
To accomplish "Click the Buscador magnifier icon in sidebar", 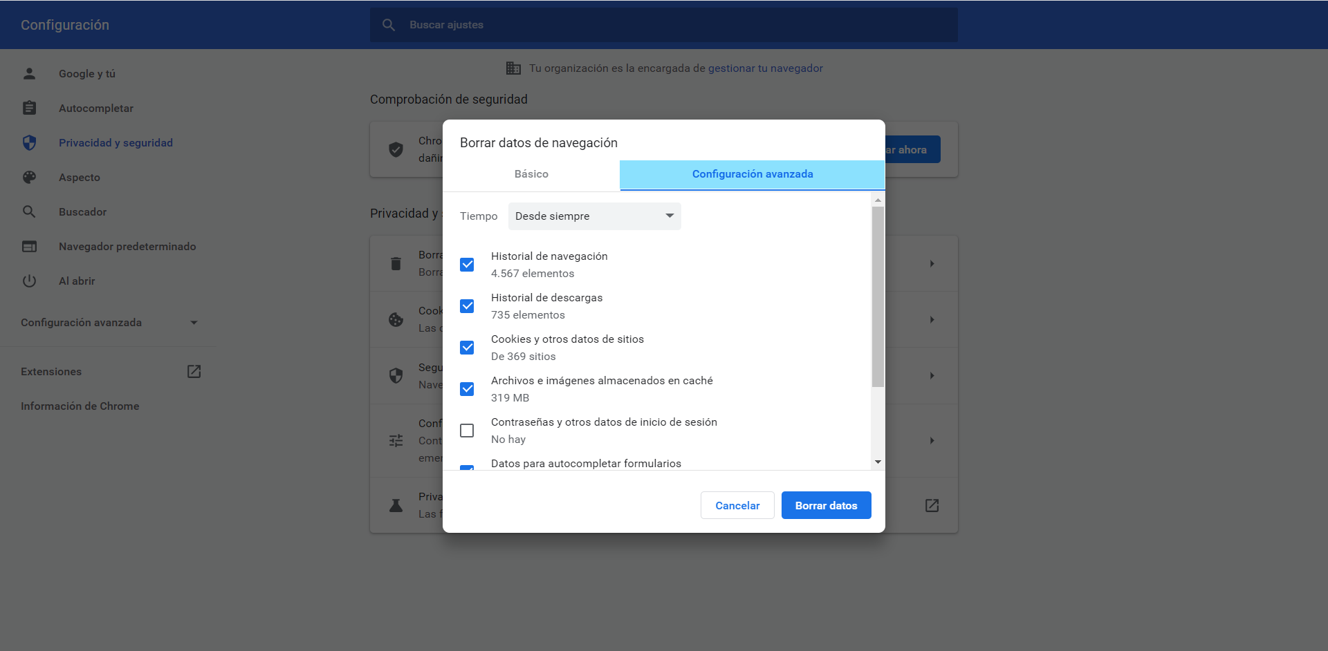I will click(x=29, y=211).
